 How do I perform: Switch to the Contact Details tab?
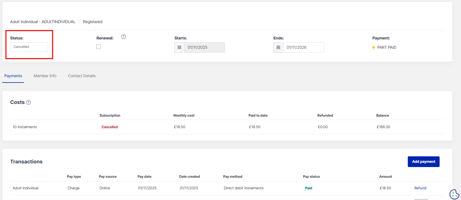82,76
